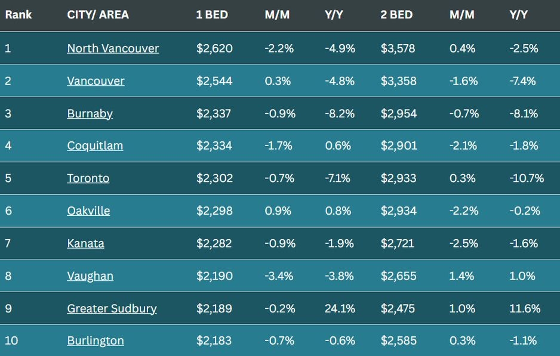Select the Vaughan link
The height and width of the screenshot is (356, 560).
coord(90,275)
